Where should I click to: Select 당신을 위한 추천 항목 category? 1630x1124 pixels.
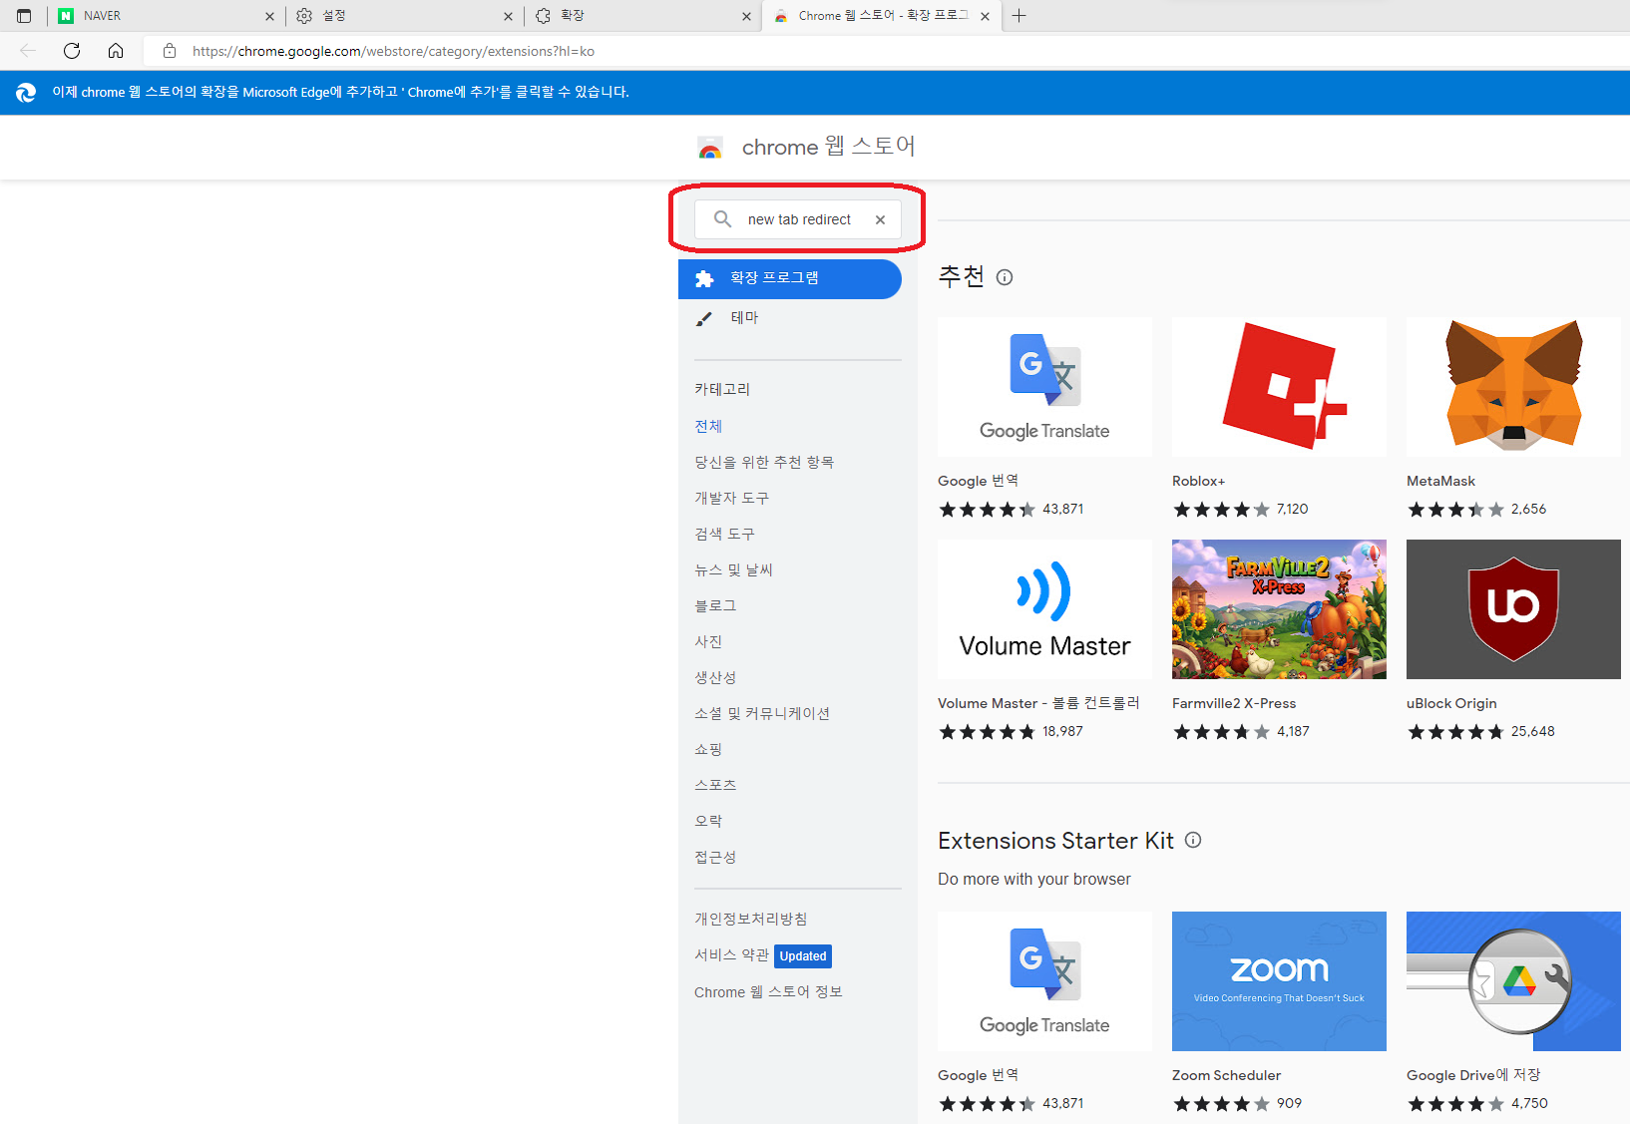[x=764, y=462]
